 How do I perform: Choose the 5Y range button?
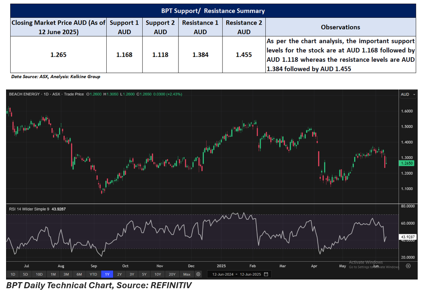pos(144,274)
